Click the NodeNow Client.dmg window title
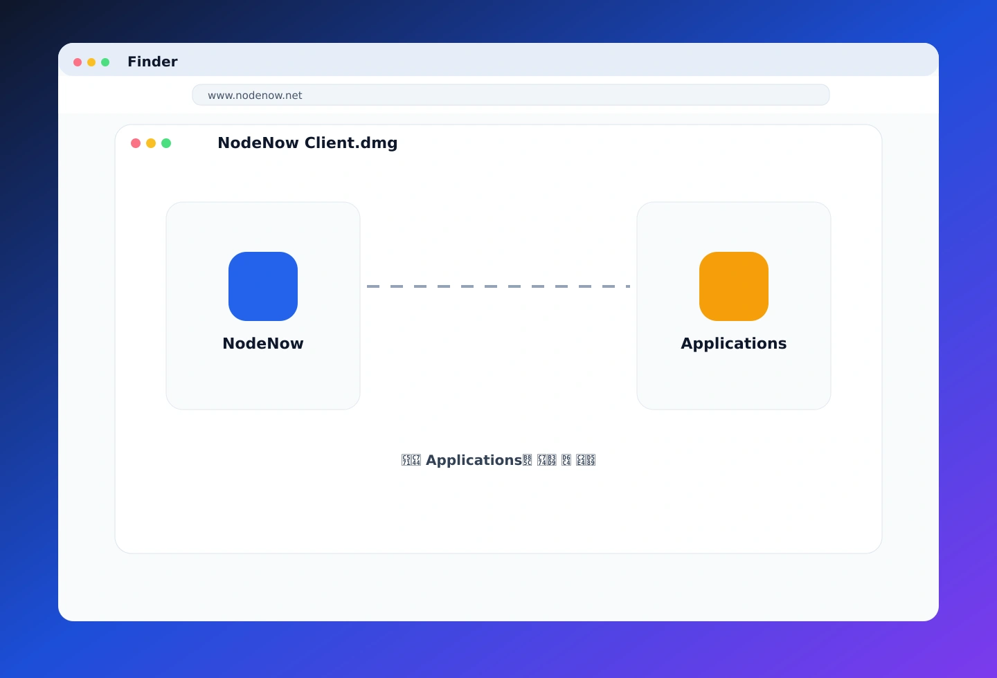 pos(307,143)
